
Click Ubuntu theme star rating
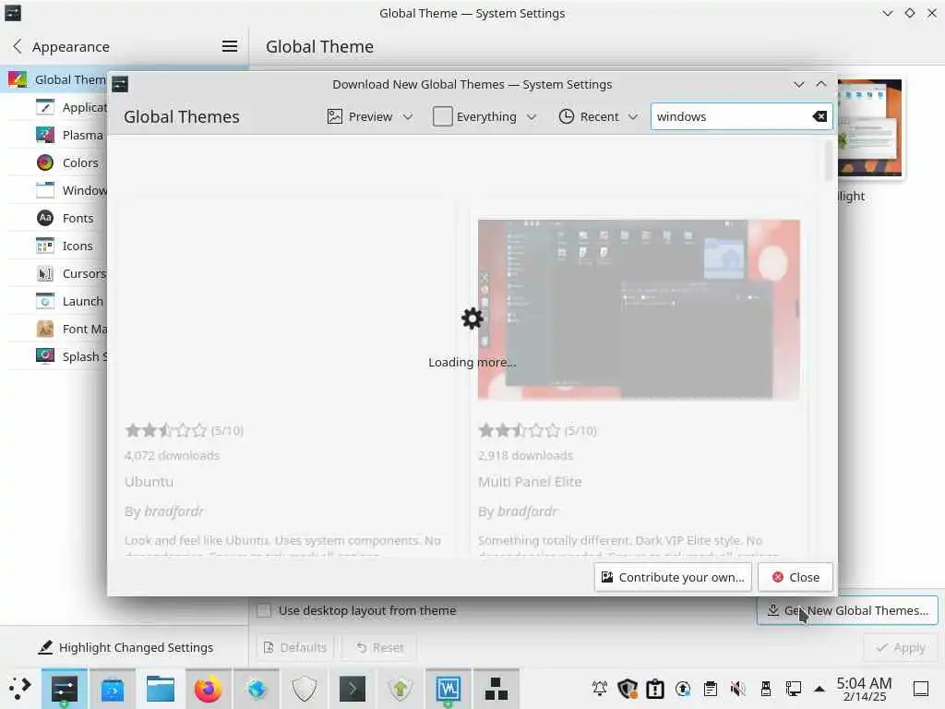166,430
